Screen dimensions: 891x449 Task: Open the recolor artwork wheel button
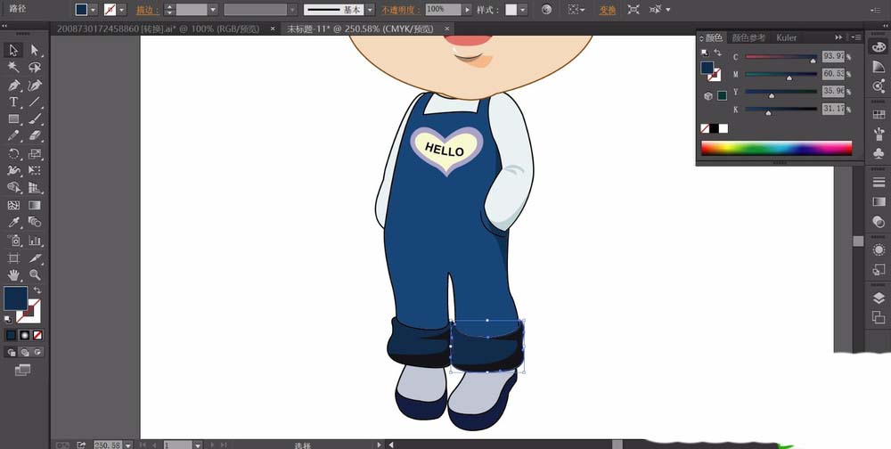pyautogui.click(x=547, y=10)
